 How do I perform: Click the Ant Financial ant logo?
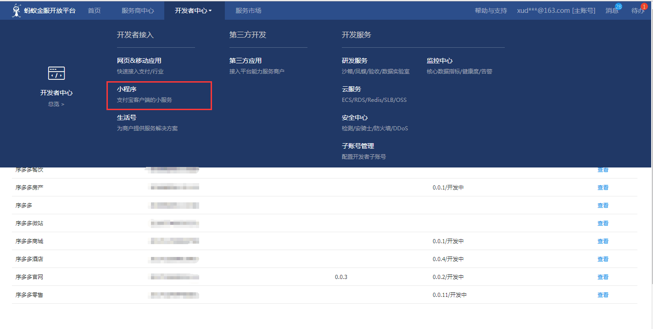(17, 10)
